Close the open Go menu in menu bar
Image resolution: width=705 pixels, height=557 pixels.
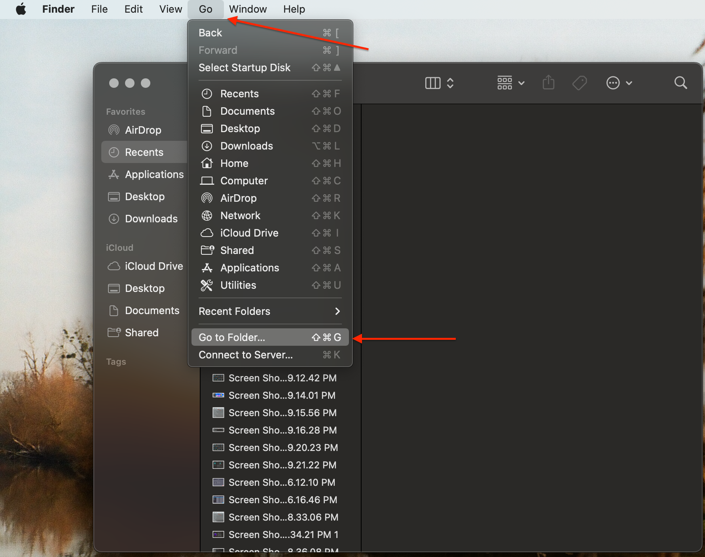(205, 9)
